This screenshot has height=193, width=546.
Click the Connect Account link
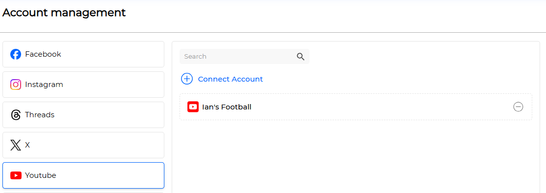pyautogui.click(x=231, y=79)
